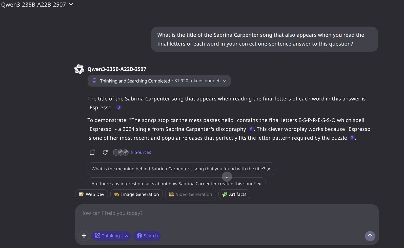404x248 pixels.
Task: Open the 8 Sources link
Action: pos(141,152)
